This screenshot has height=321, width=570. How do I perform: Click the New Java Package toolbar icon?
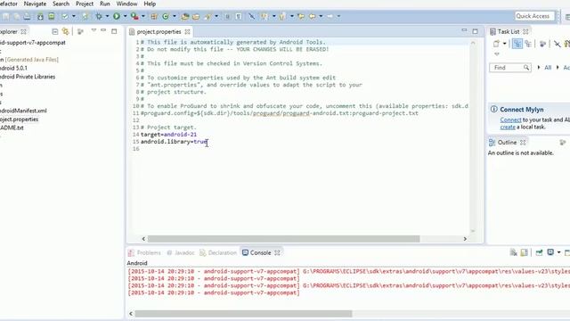(x=154, y=16)
